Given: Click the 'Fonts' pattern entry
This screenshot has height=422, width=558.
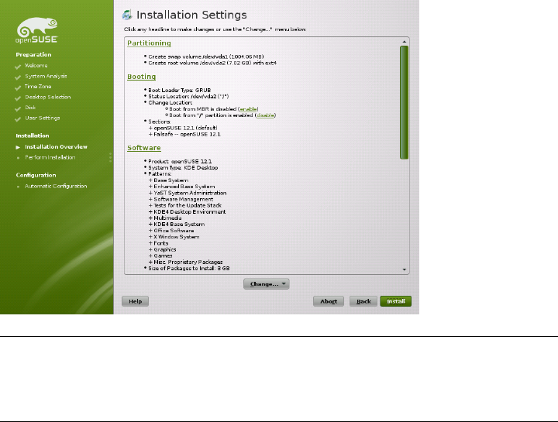Looking at the screenshot, I should 161,244.
